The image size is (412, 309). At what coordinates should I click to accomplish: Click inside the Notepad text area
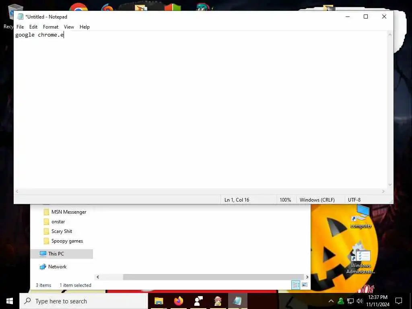(x=201, y=110)
